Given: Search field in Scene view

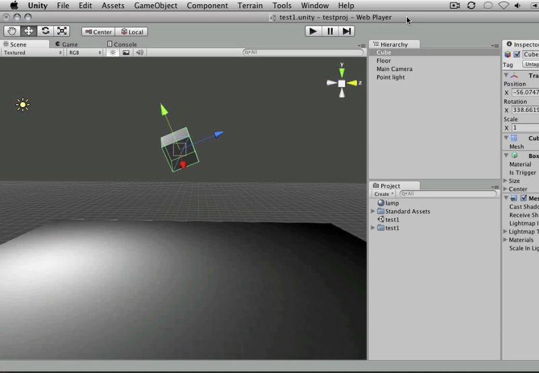Looking at the screenshot, I should 303,53.
